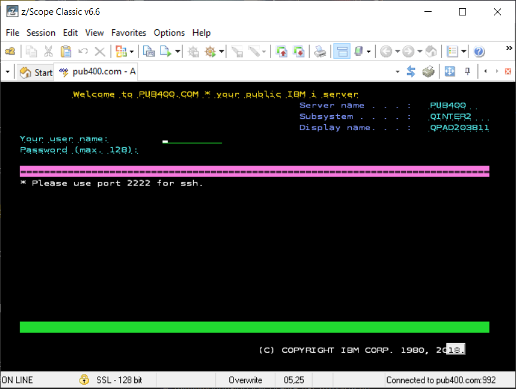Viewport: 516px width, 389px height.
Task: Click the 'ON LINE' status text
Action: point(17,380)
